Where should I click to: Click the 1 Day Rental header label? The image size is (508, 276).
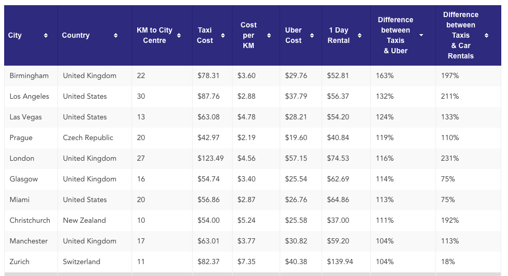(x=339, y=35)
